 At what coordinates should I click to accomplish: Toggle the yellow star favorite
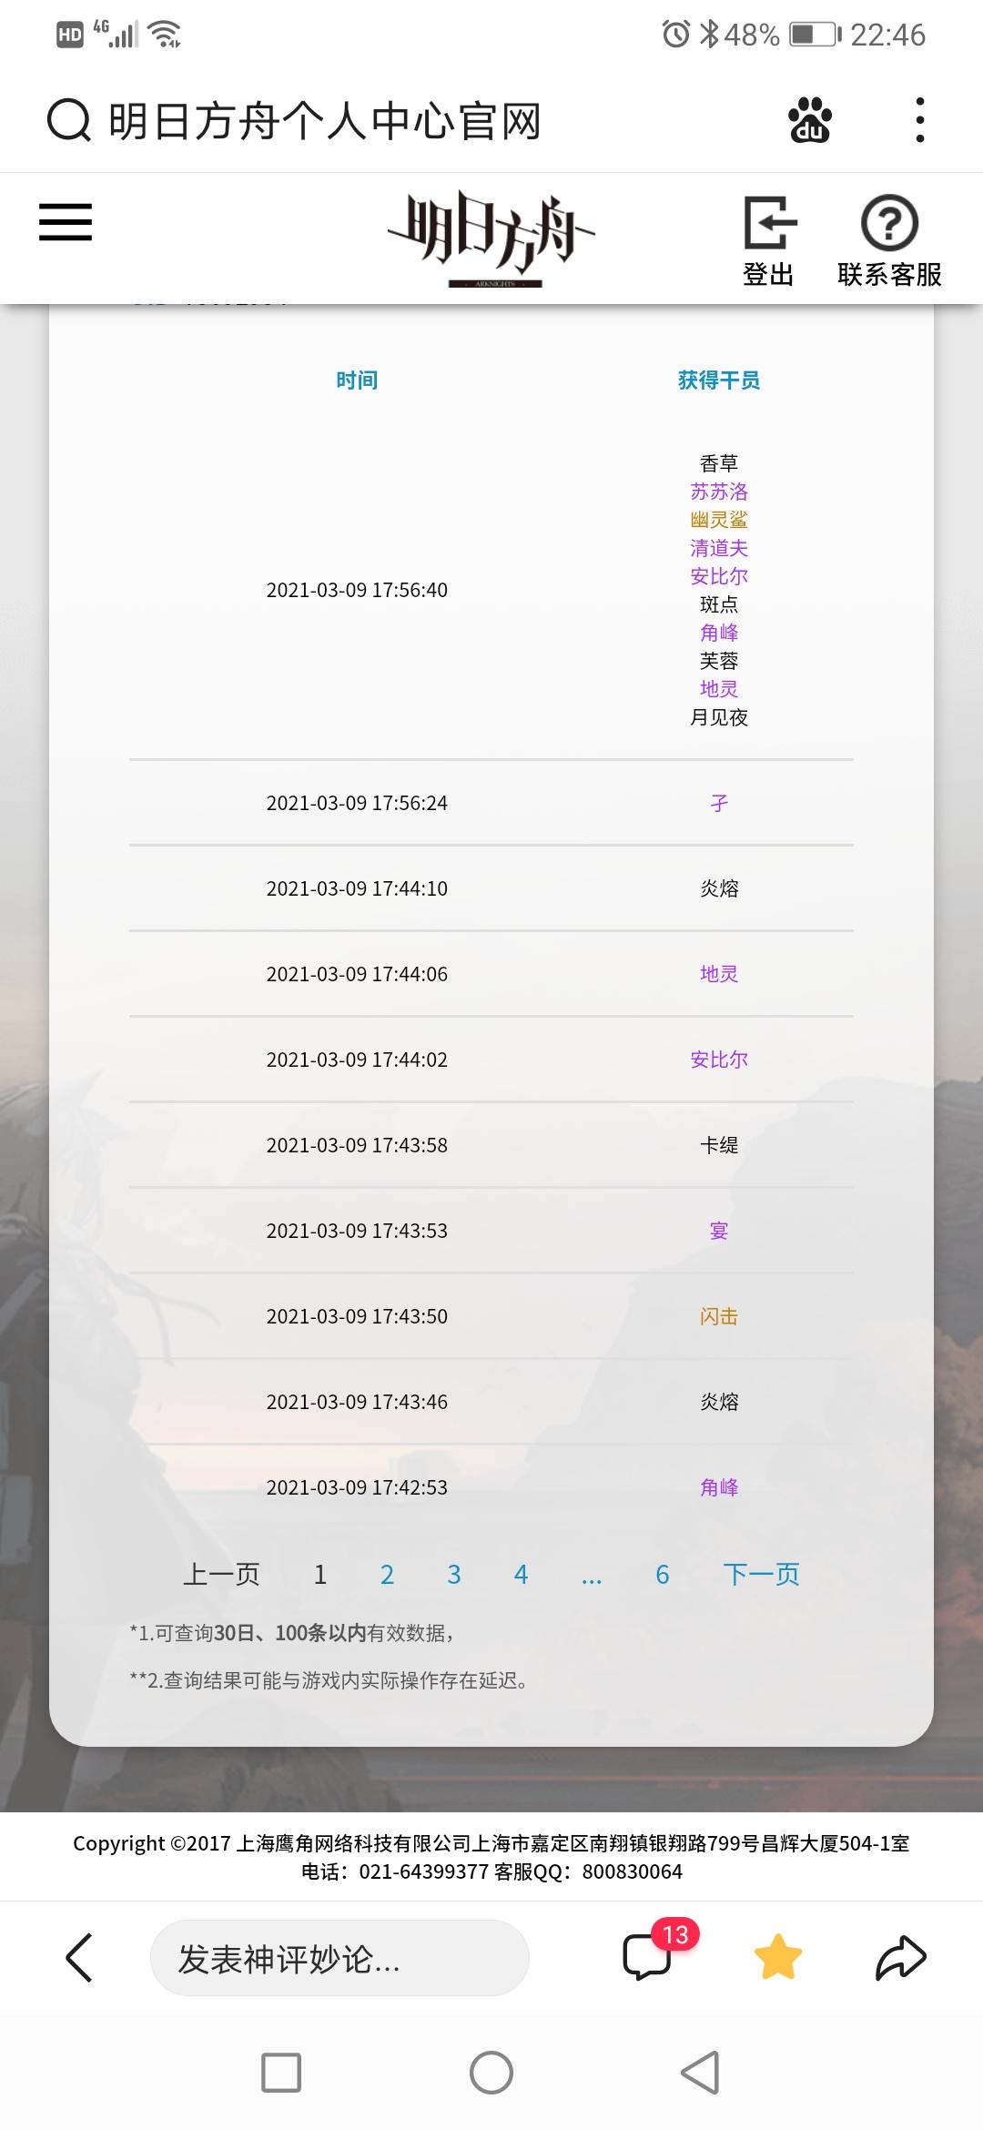[778, 1958]
